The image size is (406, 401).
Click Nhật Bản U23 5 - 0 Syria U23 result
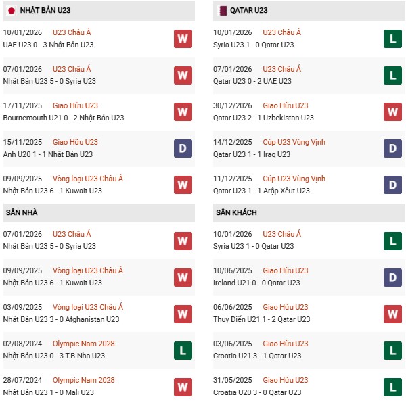[x=49, y=81]
